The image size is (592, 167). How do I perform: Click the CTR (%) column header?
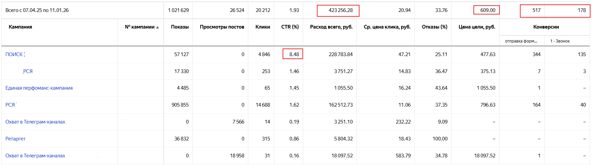290,27
